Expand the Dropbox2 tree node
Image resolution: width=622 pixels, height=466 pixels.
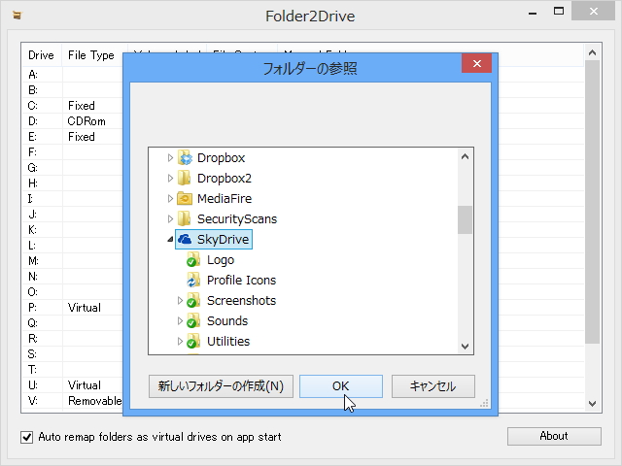tap(170, 178)
